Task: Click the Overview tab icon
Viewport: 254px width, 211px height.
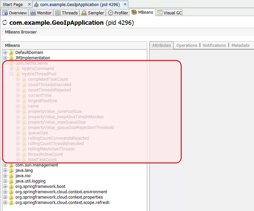Action: tap(5, 13)
